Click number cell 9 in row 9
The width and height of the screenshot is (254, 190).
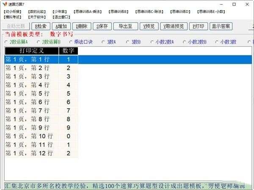[x=68, y=128]
